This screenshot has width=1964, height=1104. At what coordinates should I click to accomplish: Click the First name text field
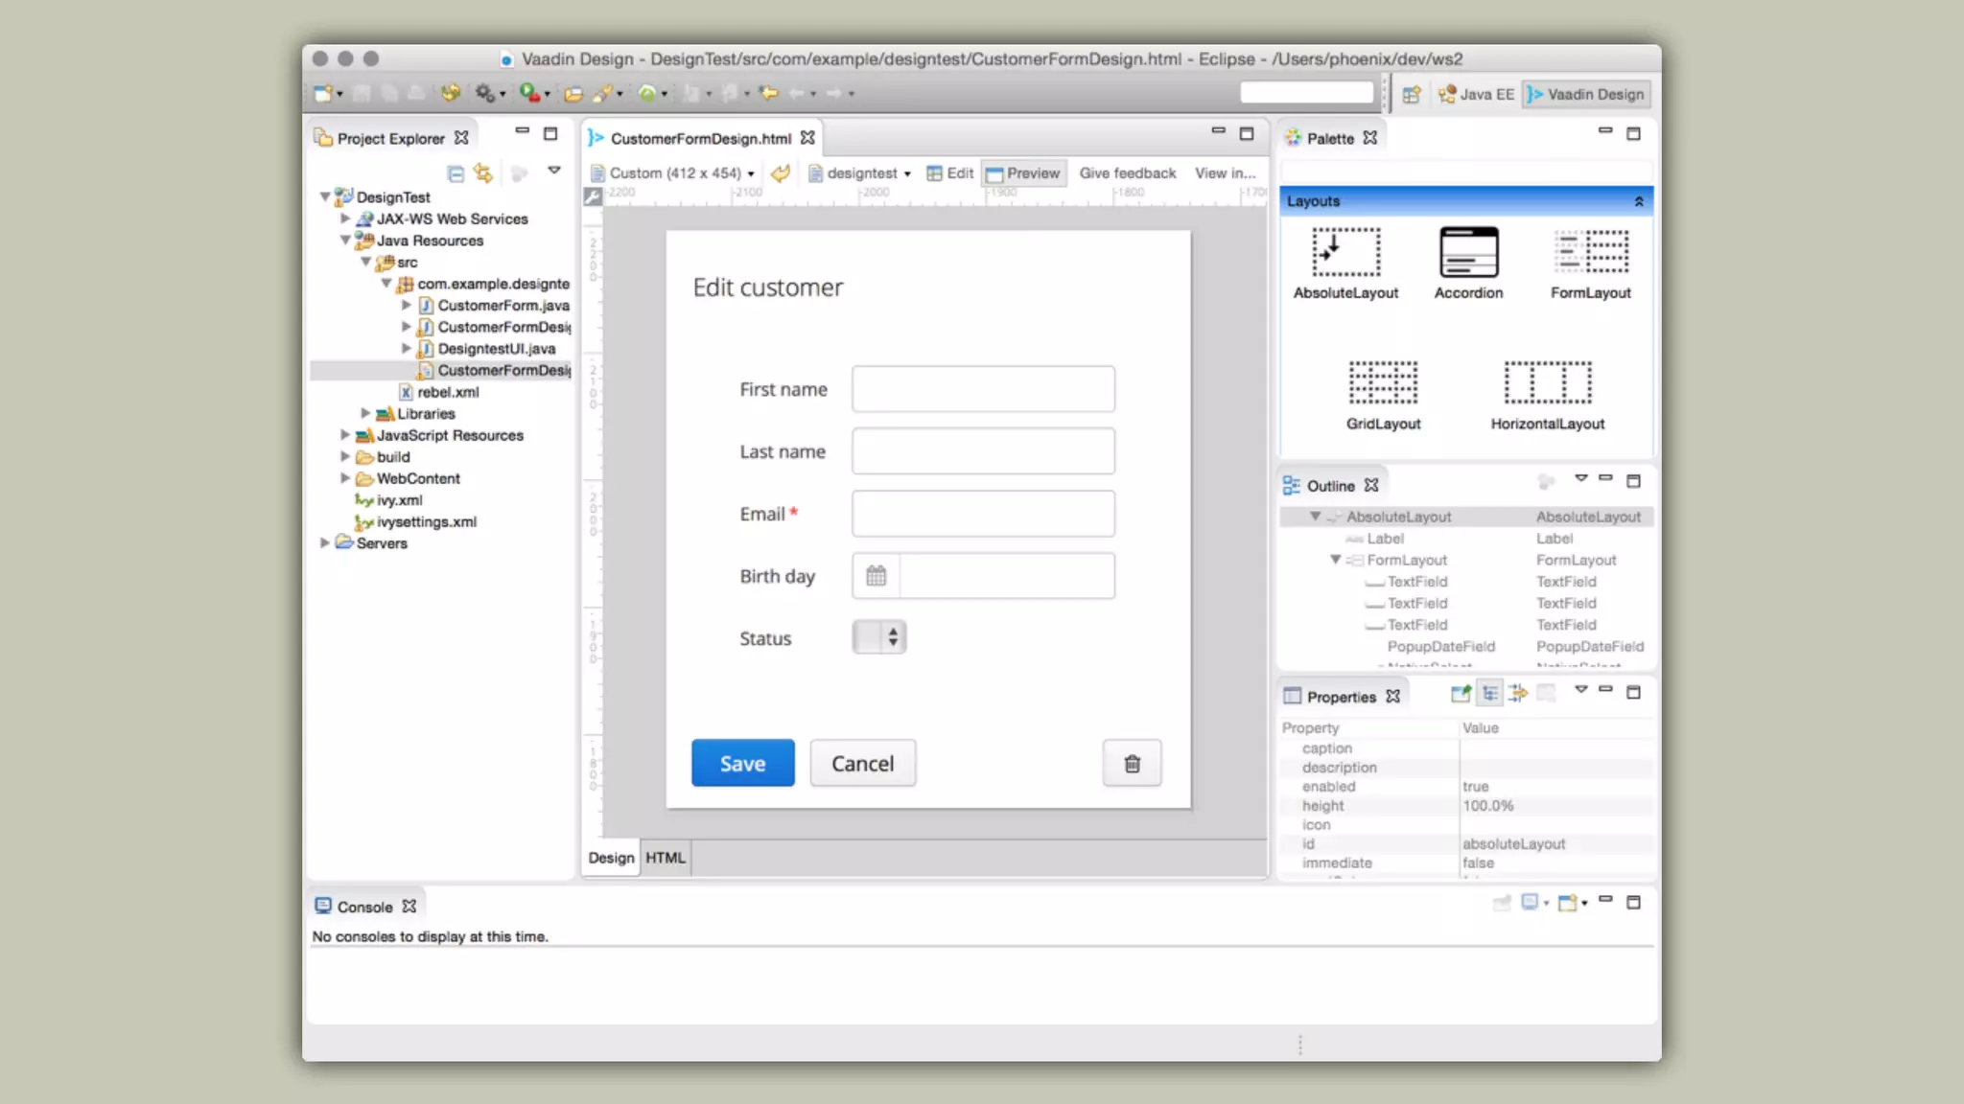coord(983,389)
